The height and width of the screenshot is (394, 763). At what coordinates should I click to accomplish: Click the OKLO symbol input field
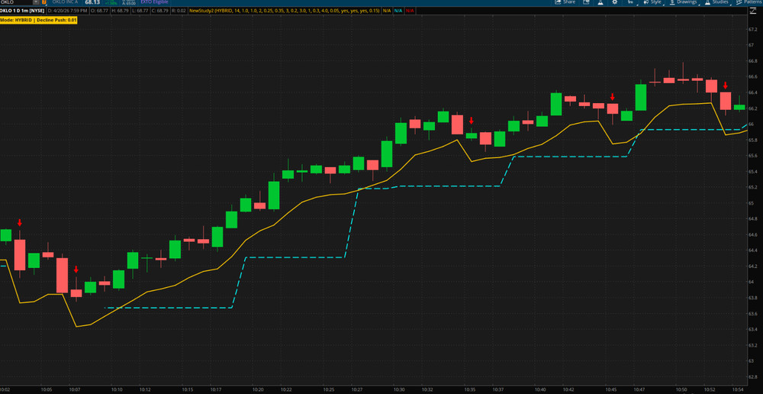(17, 2)
